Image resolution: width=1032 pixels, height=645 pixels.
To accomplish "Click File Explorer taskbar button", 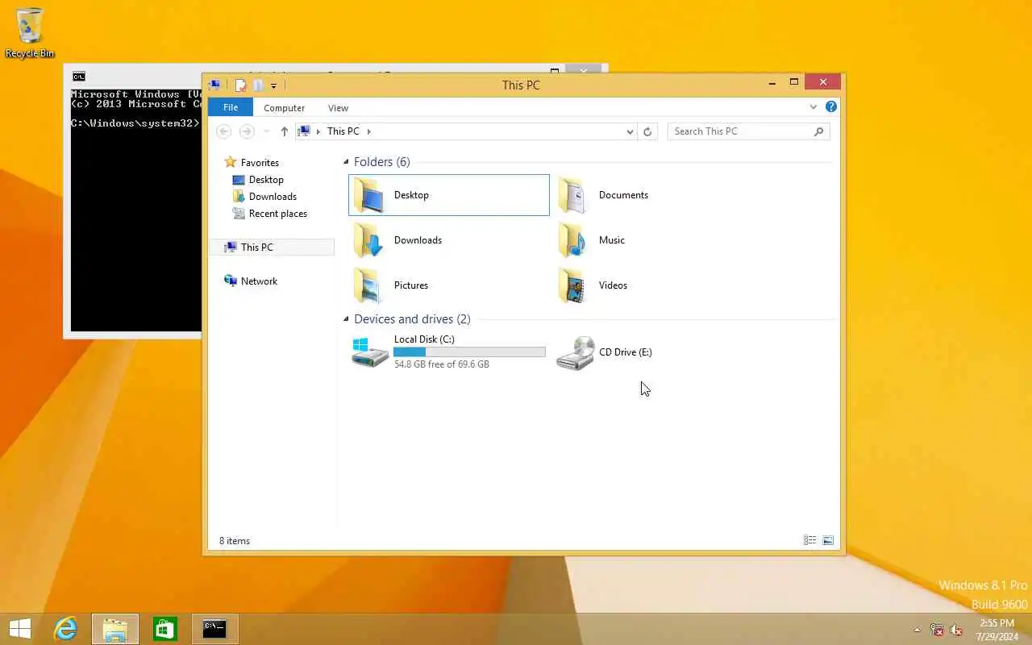I will click(x=115, y=629).
